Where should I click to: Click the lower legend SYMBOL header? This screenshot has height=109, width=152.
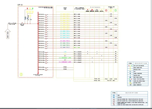coord(114,93)
